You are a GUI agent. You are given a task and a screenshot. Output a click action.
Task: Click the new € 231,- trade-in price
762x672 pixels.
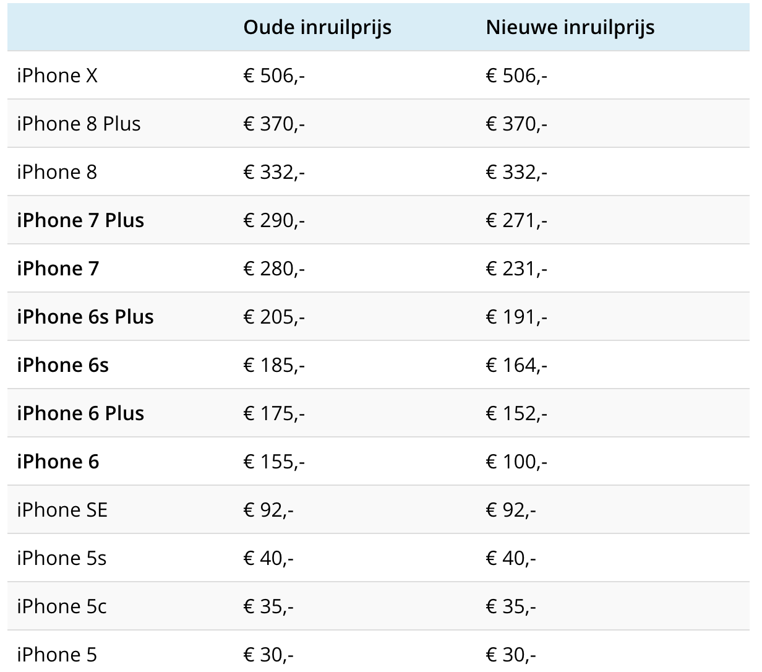(516, 269)
